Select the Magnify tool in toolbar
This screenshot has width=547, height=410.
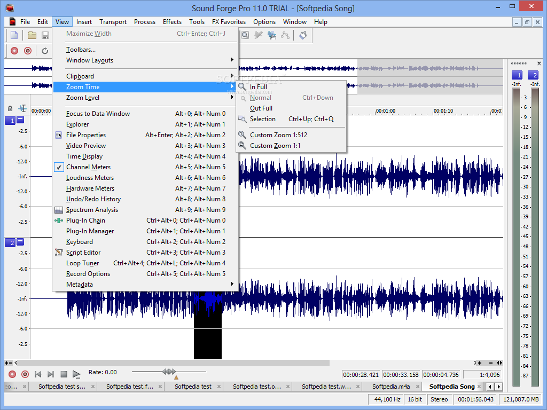tap(245, 35)
